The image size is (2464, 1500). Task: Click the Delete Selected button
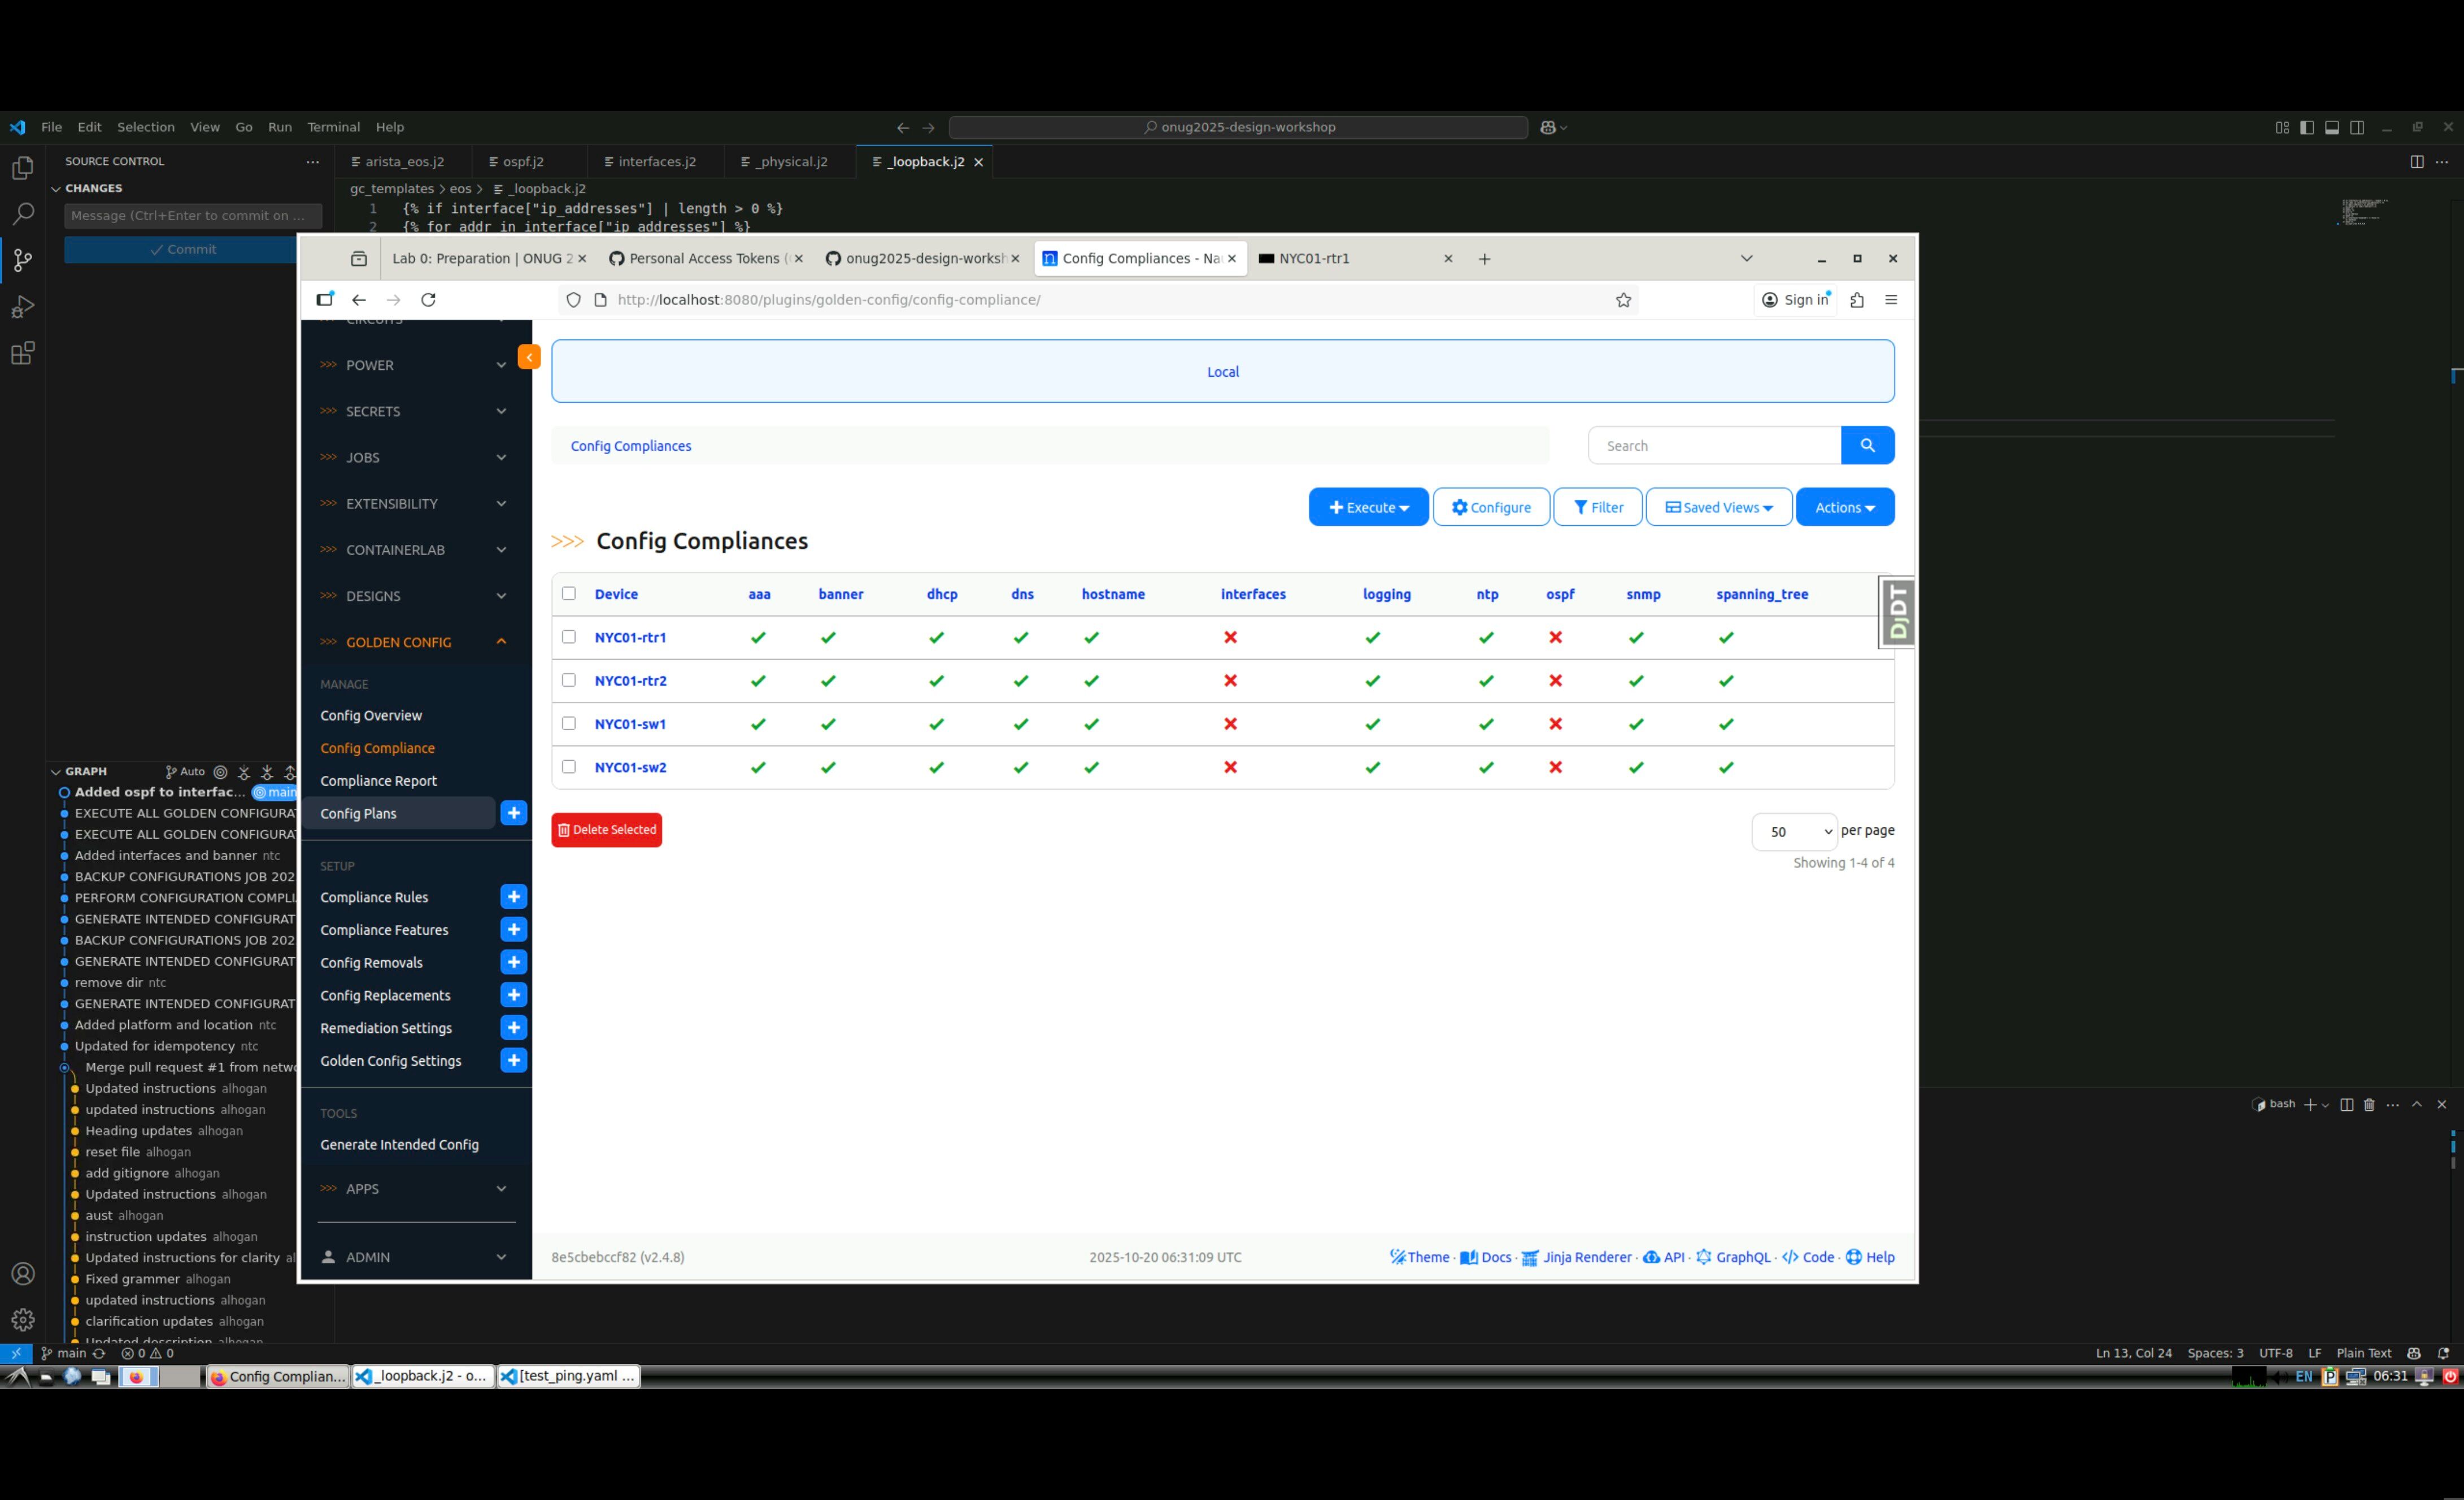(x=606, y=830)
